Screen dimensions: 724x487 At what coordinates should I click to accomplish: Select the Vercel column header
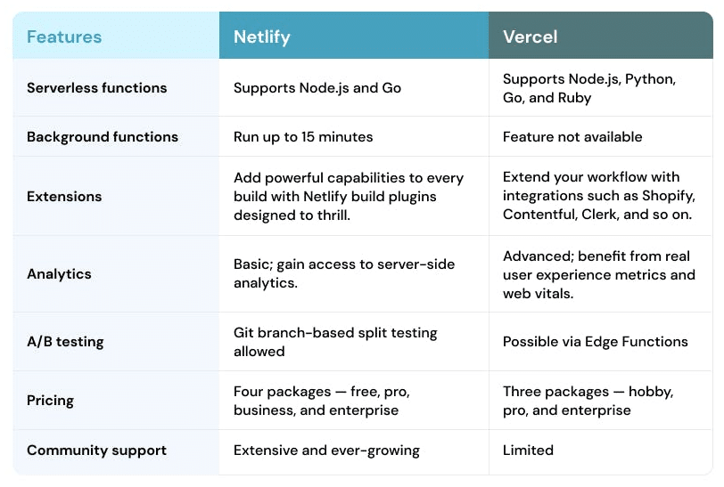click(x=530, y=37)
